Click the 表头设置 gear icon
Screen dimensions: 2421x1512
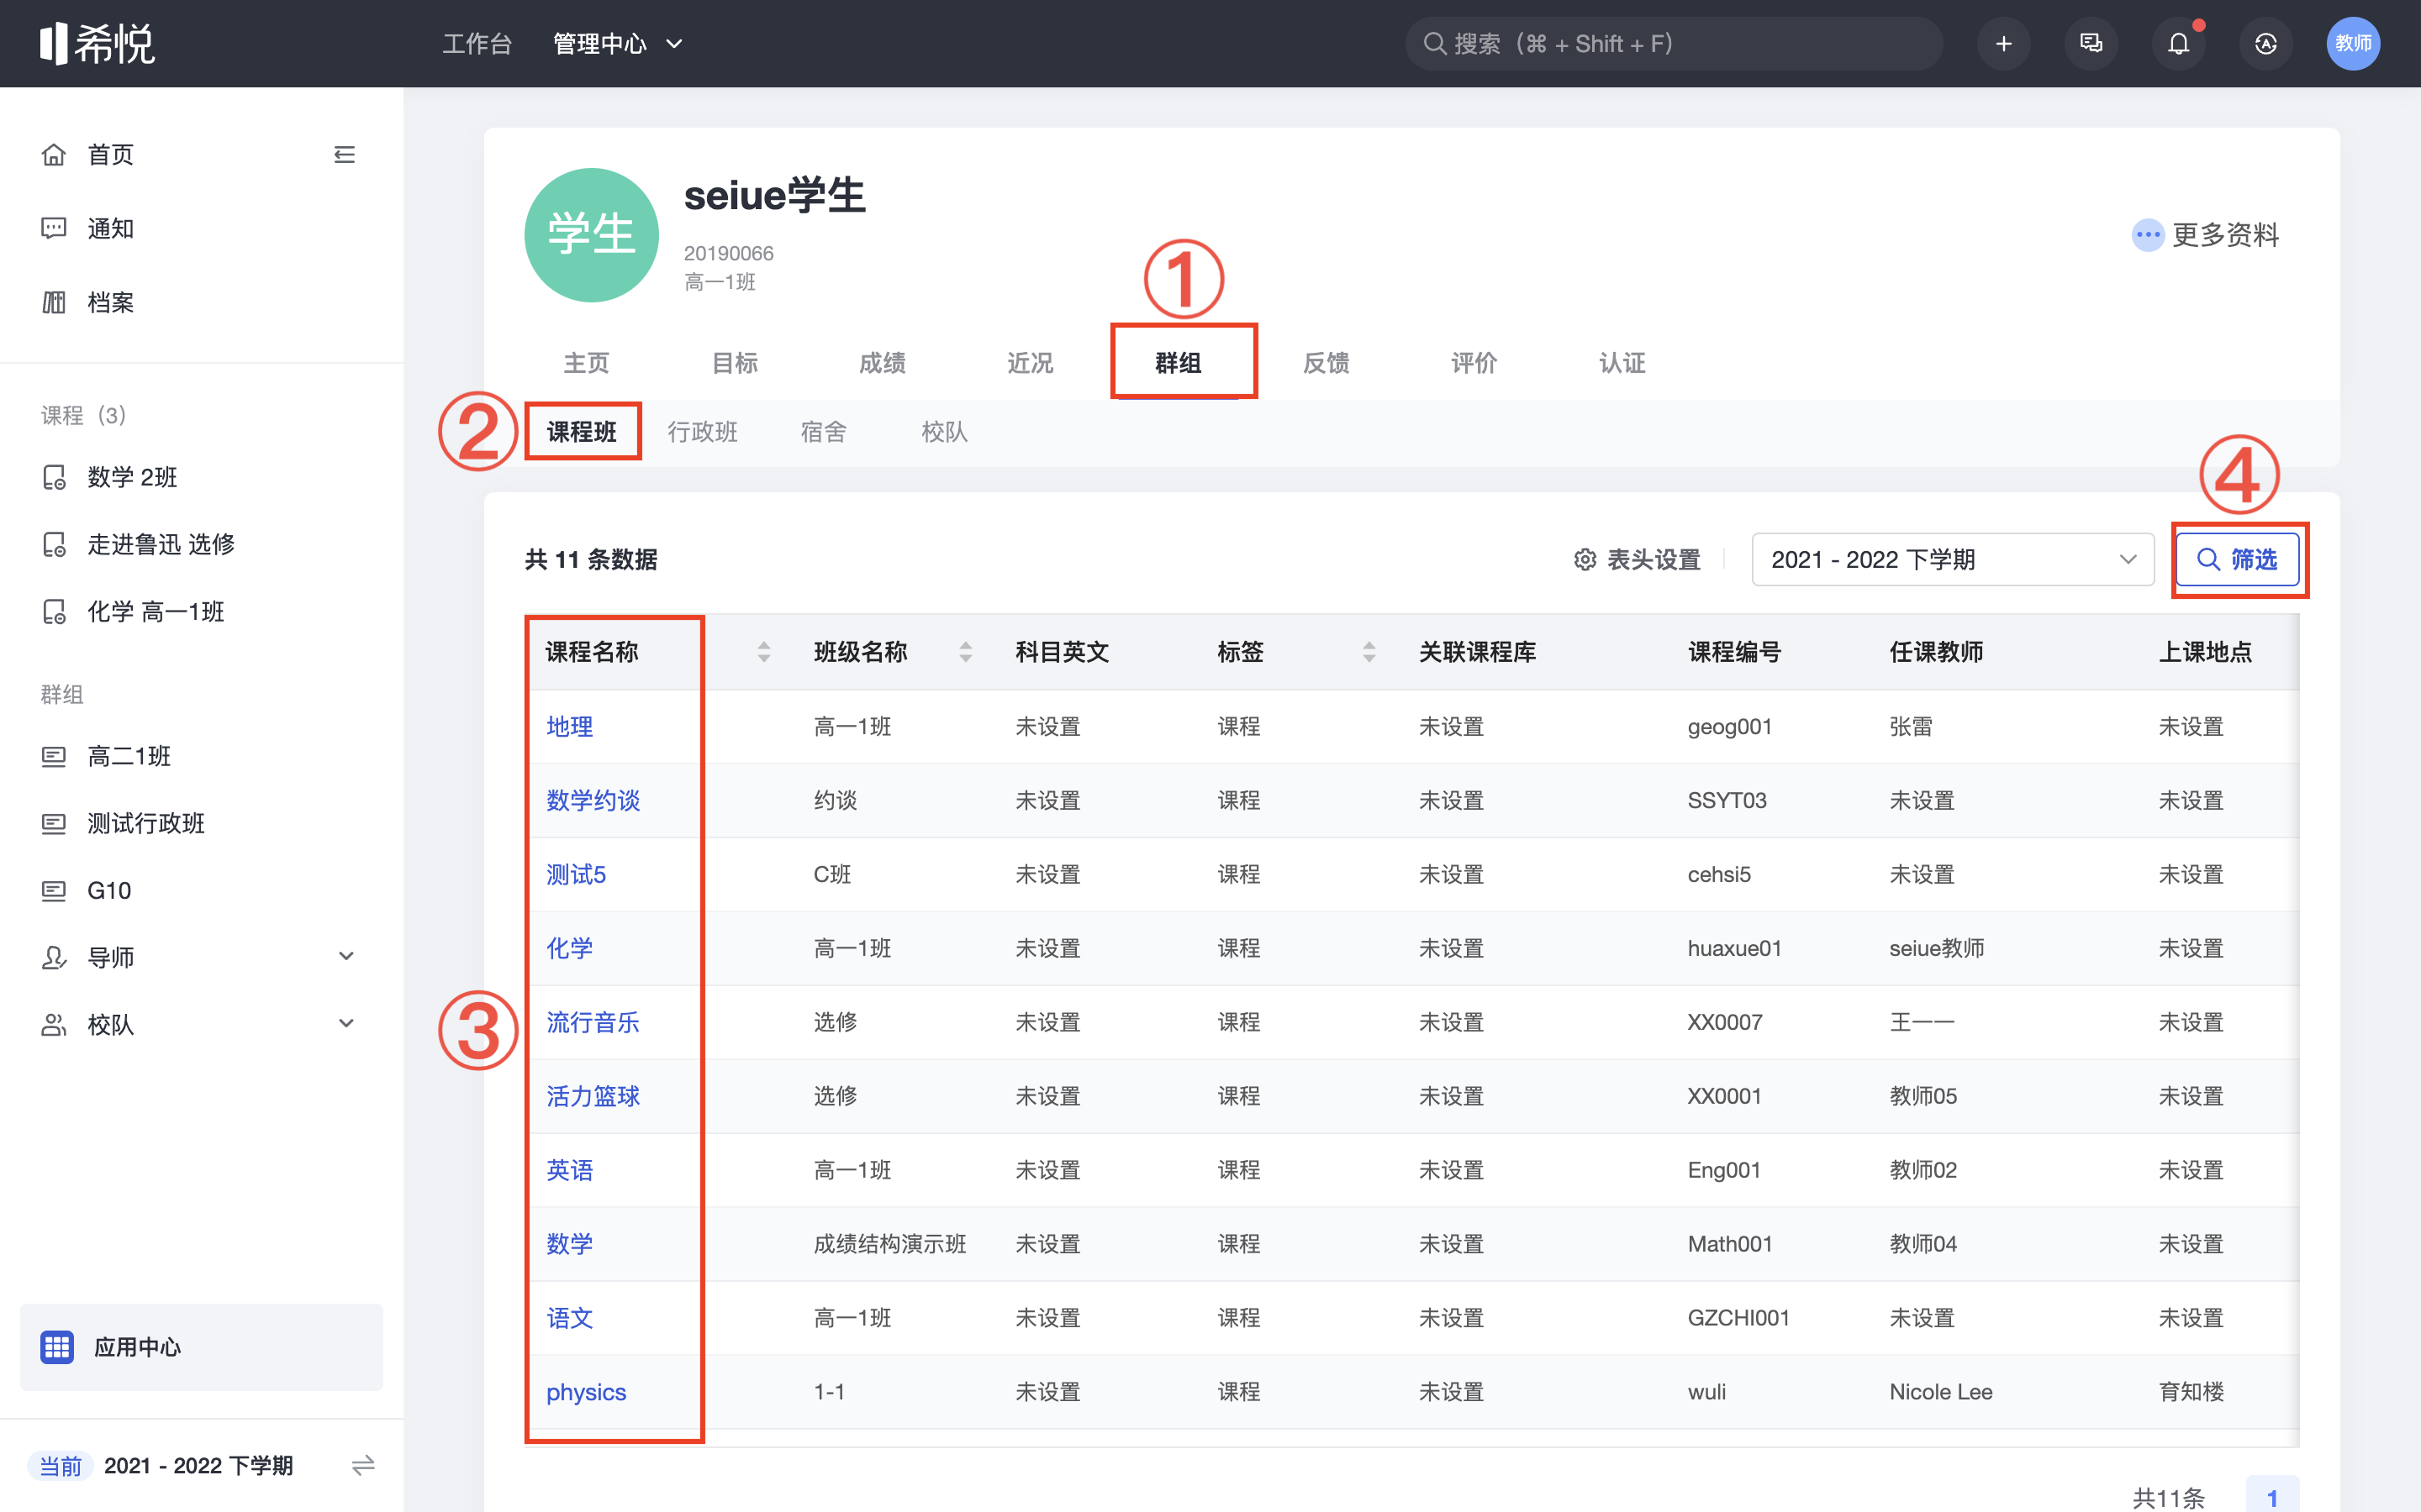click(x=1585, y=560)
